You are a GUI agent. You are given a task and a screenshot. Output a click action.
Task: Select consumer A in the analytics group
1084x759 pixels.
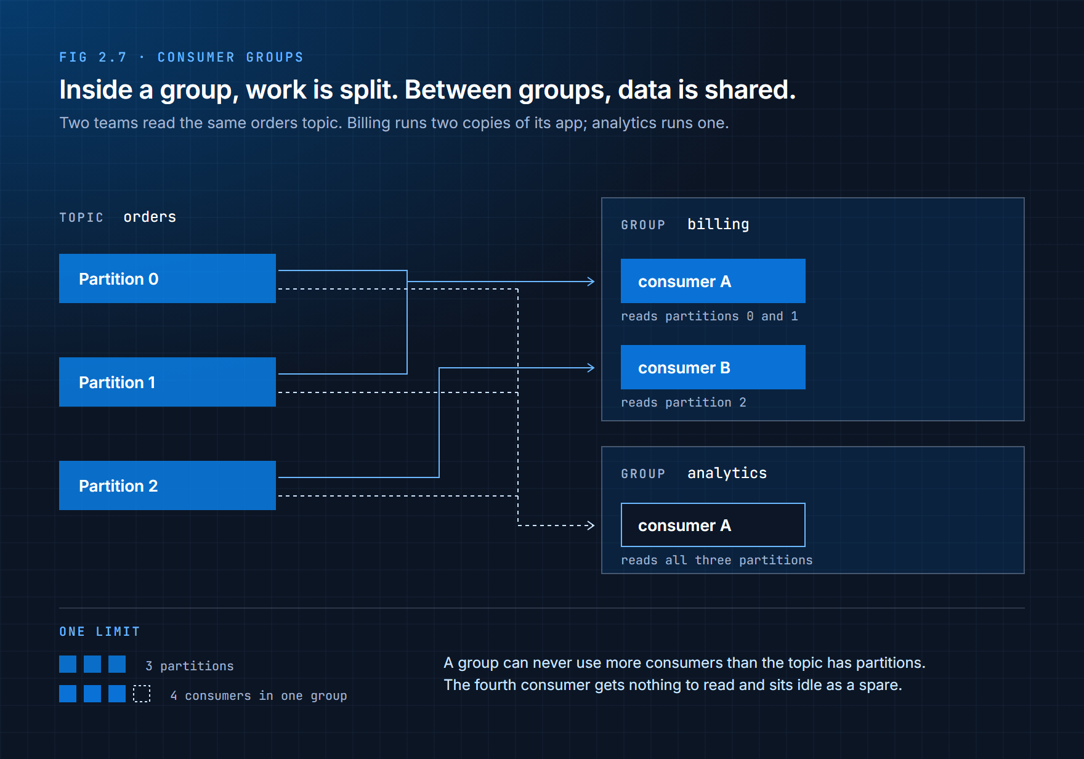point(713,525)
